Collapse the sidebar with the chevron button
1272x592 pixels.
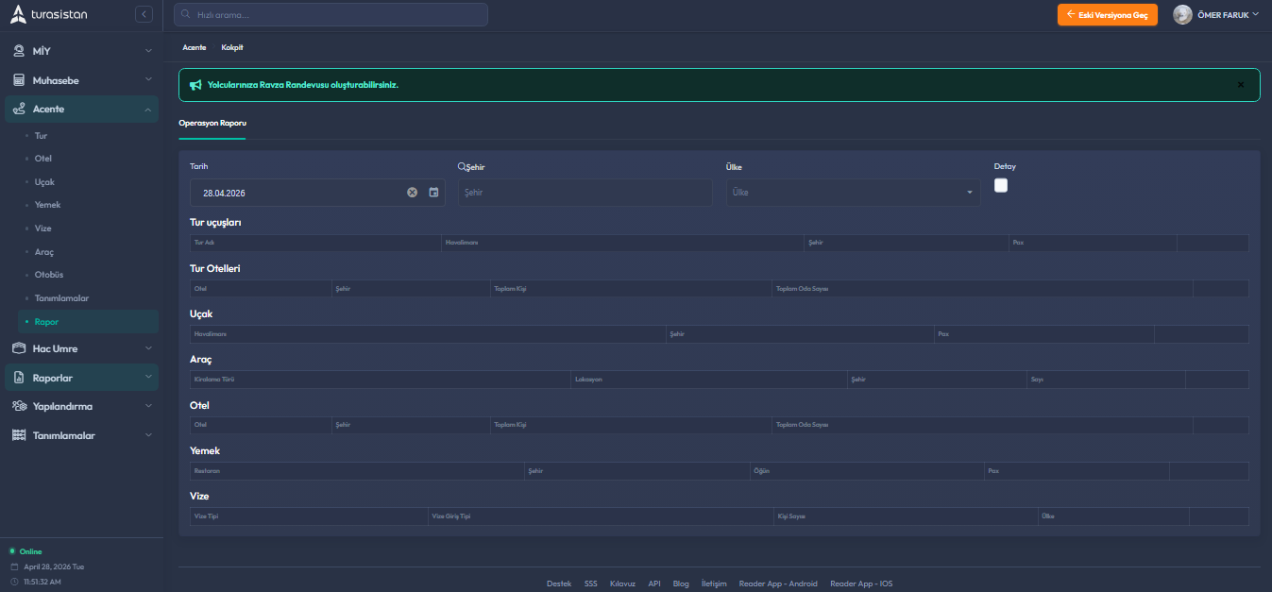144,14
